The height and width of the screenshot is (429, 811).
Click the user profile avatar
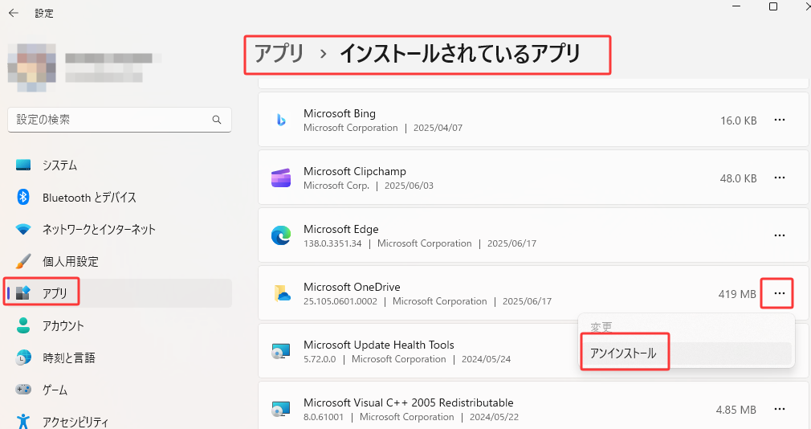(x=32, y=67)
